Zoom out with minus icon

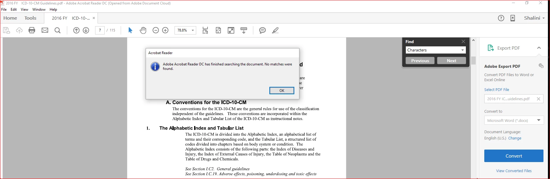155,30
